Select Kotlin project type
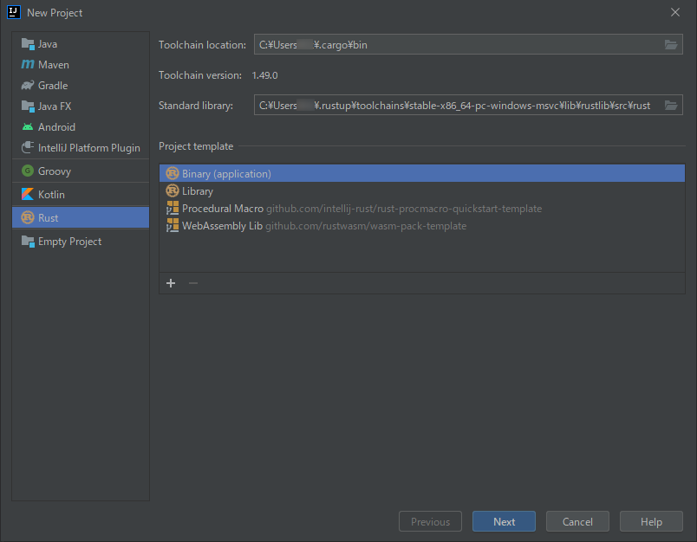 81,195
